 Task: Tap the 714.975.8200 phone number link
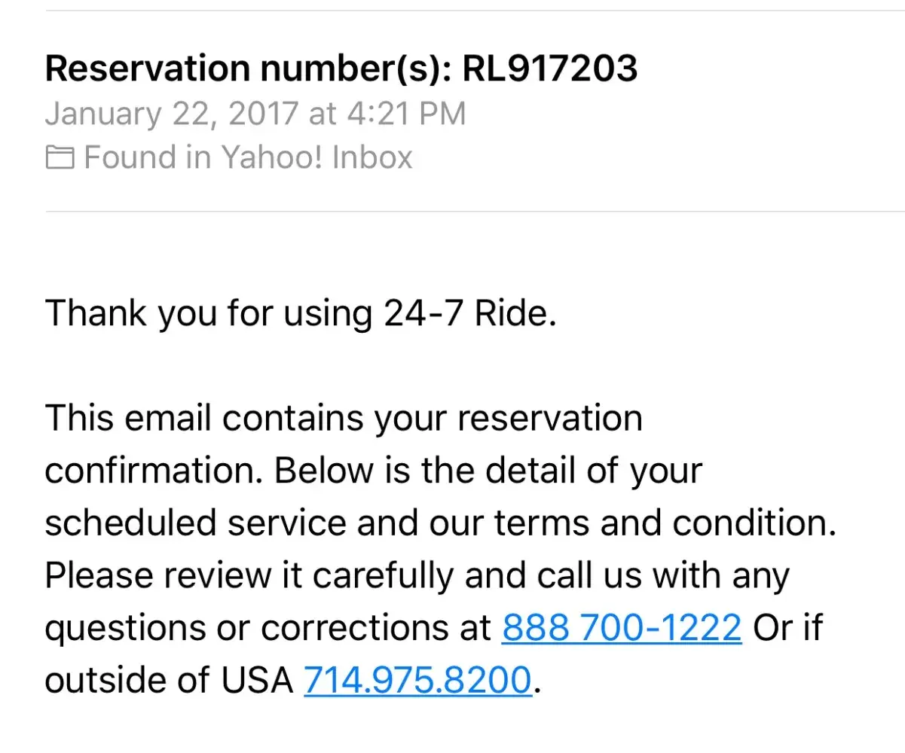(x=417, y=681)
